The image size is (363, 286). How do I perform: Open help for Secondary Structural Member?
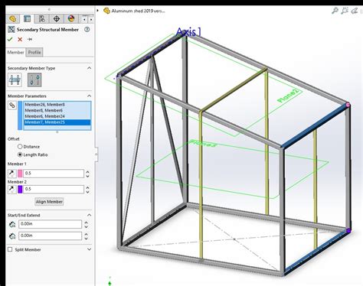(87, 29)
